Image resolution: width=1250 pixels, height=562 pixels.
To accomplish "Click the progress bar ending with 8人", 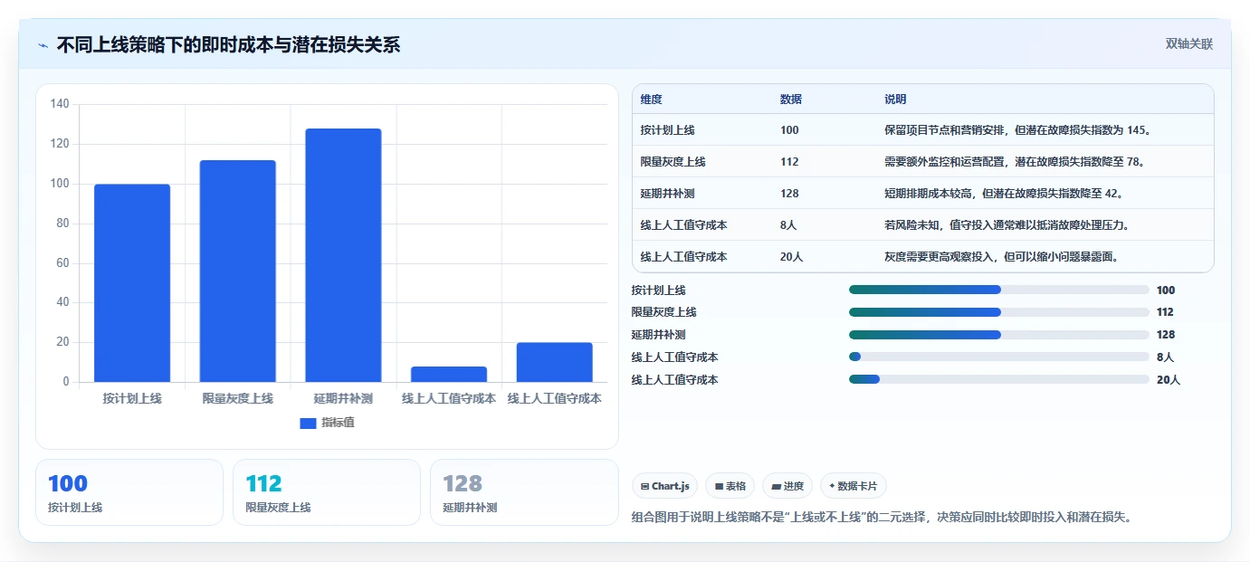I will [x=999, y=357].
